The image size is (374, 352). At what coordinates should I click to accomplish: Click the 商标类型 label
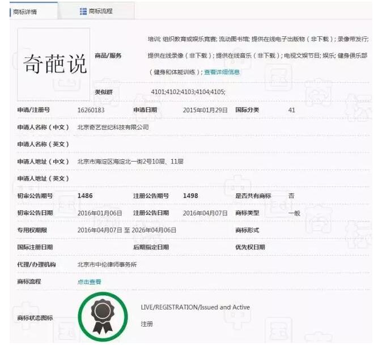click(x=247, y=213)
